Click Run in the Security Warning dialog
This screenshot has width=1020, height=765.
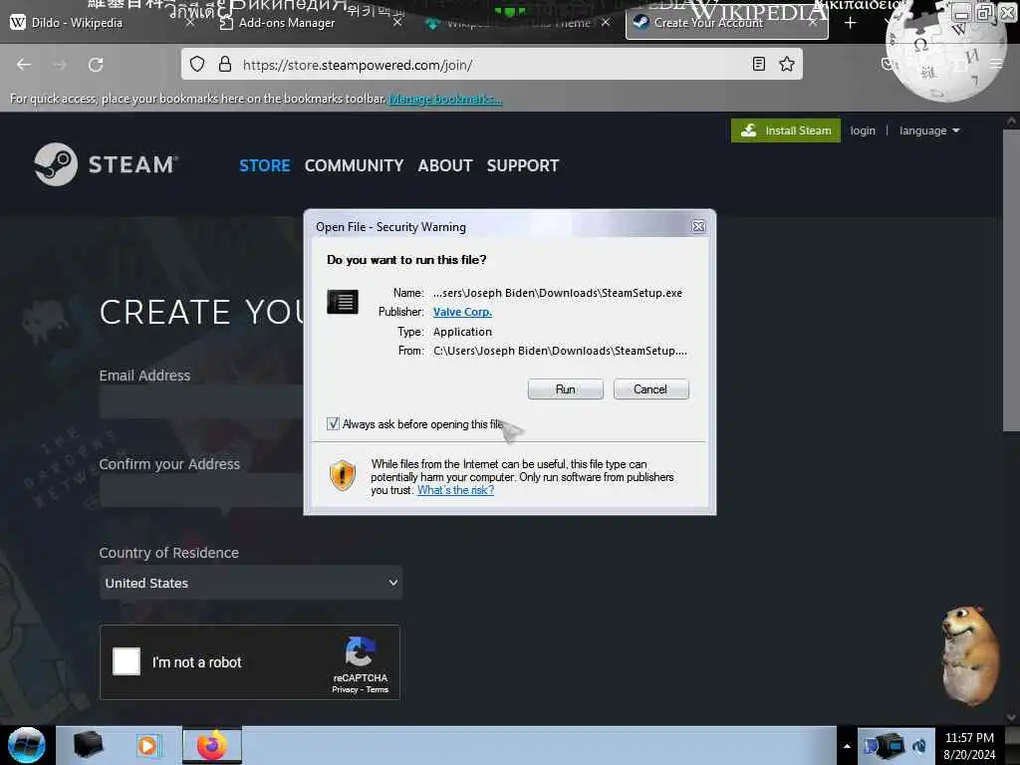tap(566, 389)
